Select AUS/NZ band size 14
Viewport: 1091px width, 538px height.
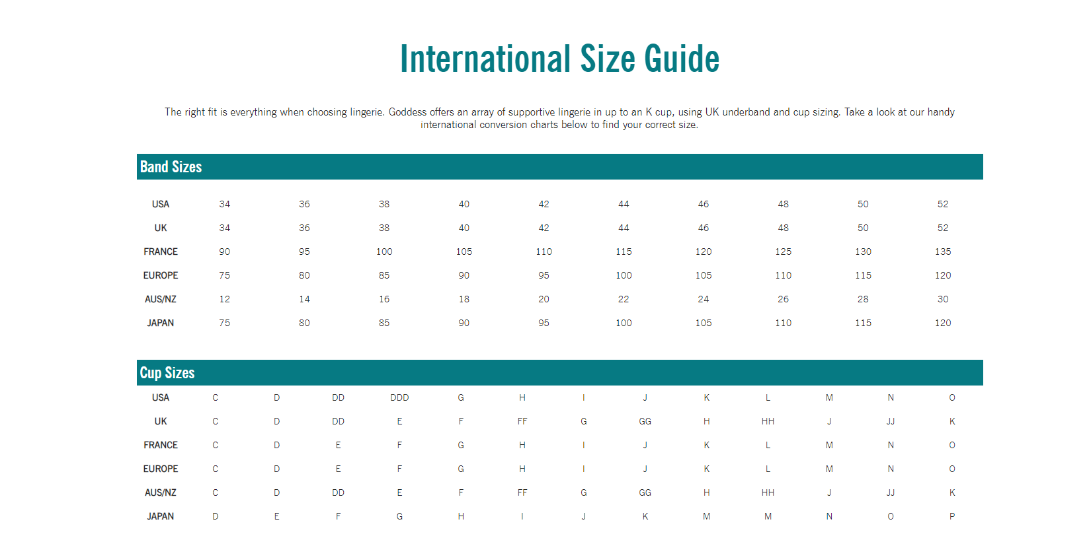304,299
